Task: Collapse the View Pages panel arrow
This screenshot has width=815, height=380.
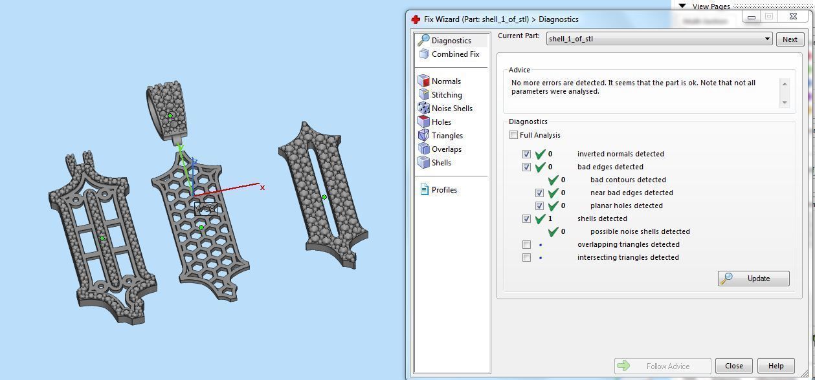Action: 682,5
